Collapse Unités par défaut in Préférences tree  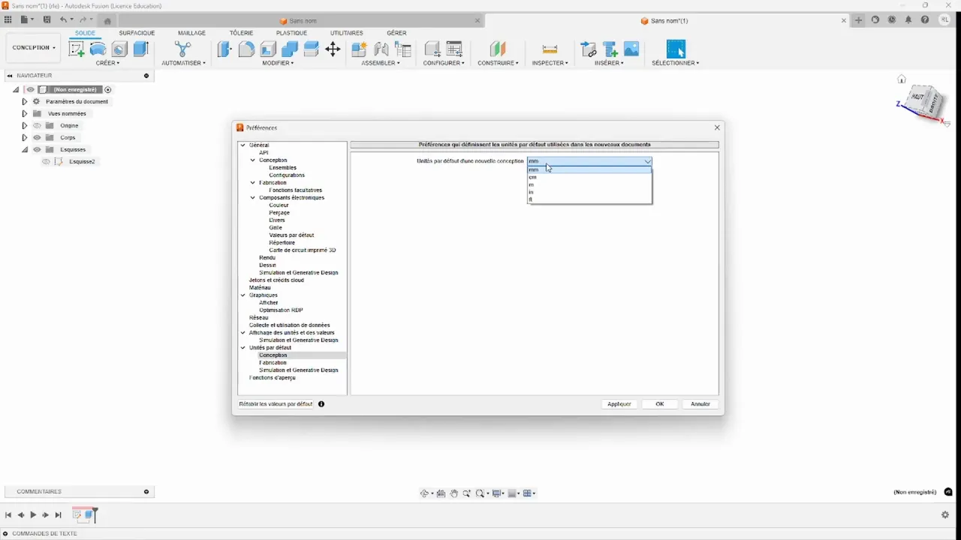[x=243, y=348]
